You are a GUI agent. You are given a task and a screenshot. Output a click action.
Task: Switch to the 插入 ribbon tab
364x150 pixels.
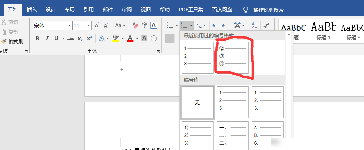(32, 10)
